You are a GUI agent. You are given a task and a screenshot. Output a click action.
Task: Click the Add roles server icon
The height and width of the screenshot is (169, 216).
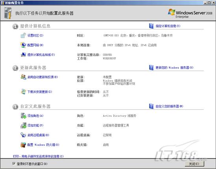(23, 116)
